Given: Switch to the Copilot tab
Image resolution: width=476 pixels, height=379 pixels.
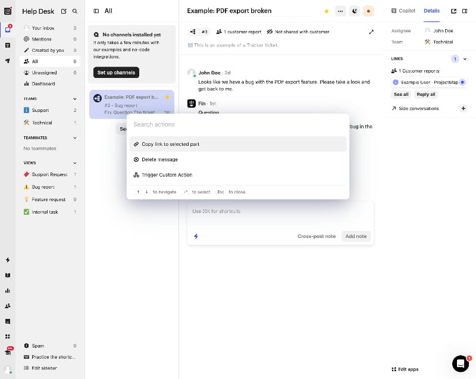Looking at the screenshot, I should pos(403,11).
